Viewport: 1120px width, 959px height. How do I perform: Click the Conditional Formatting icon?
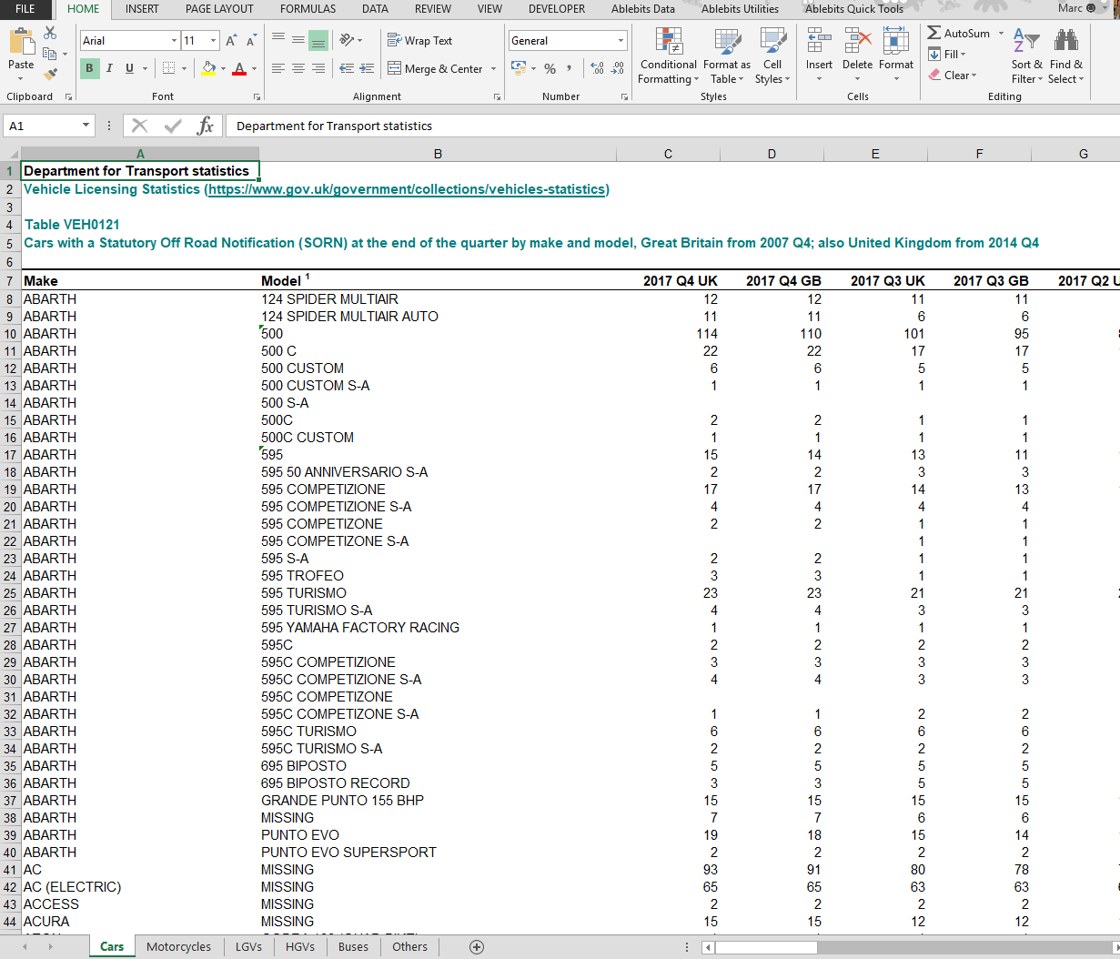coord(669,41)
